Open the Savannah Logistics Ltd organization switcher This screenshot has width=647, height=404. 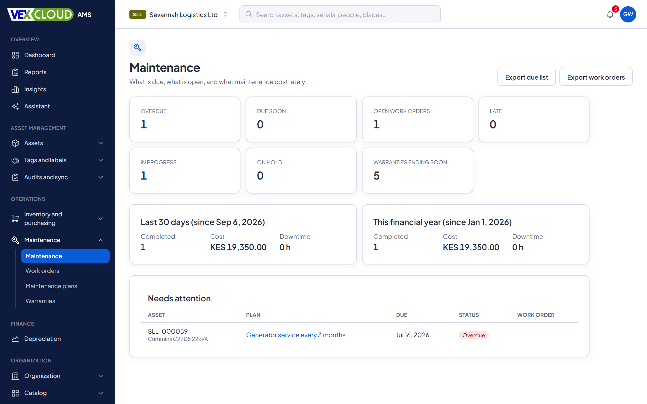pyautogui.click(x=179, y=14)
